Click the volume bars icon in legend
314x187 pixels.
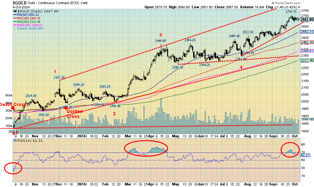point(15,28)
